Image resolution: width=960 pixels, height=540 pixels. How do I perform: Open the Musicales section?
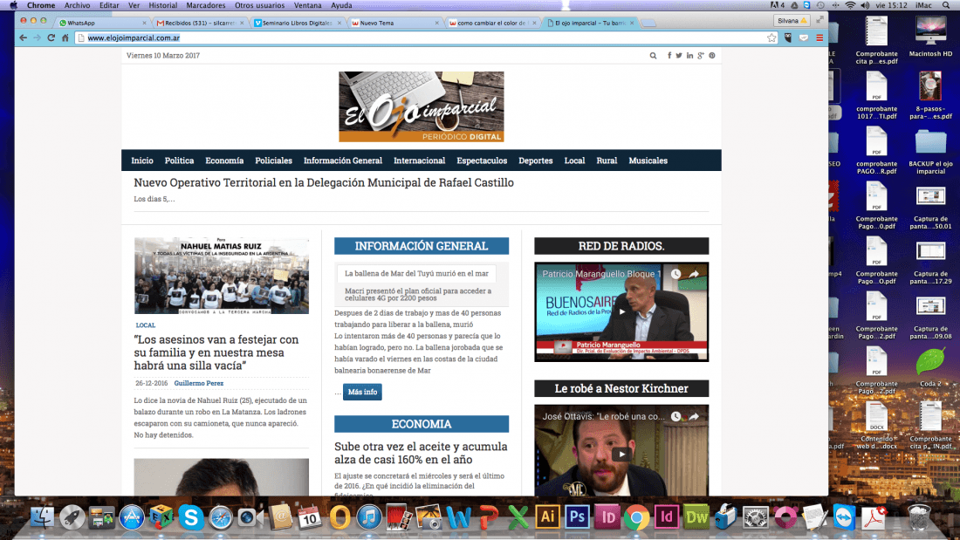coord(648,161)
